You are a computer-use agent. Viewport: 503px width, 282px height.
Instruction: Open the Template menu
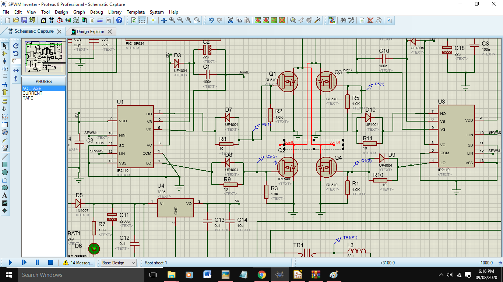(x=136, y=12)
